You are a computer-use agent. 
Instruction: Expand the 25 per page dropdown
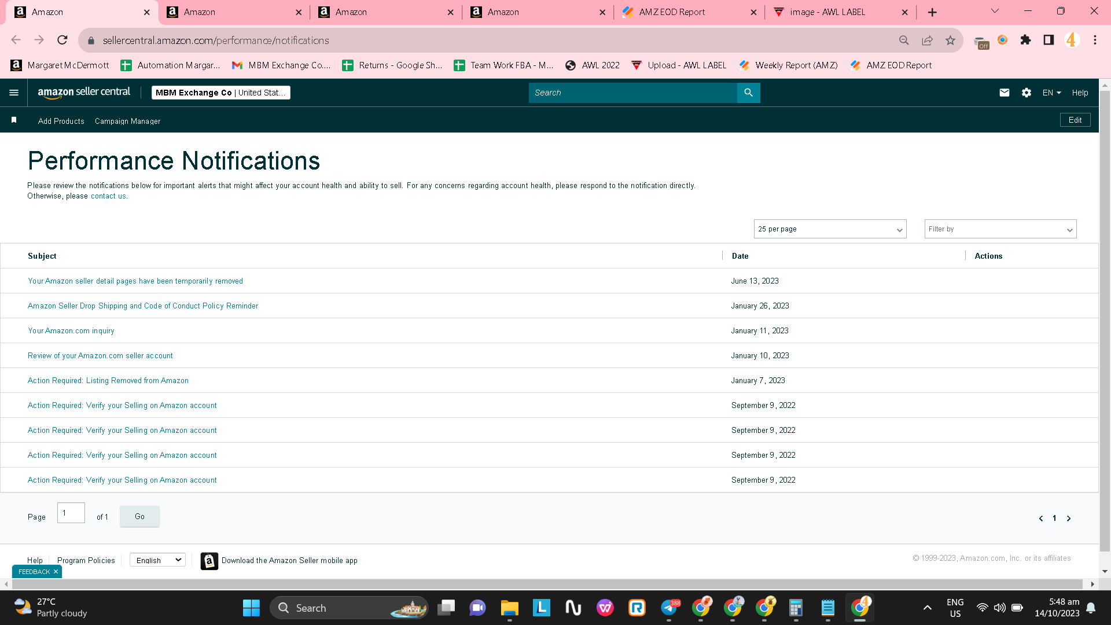(x=830, y=229)
